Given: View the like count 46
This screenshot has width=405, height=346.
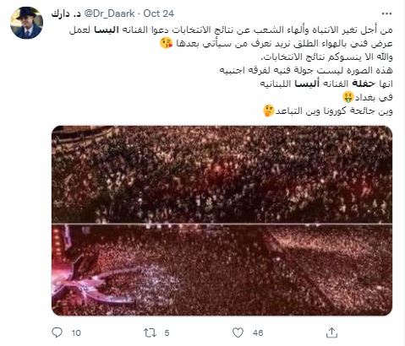Looking at the screenshot, I should 258,333.
